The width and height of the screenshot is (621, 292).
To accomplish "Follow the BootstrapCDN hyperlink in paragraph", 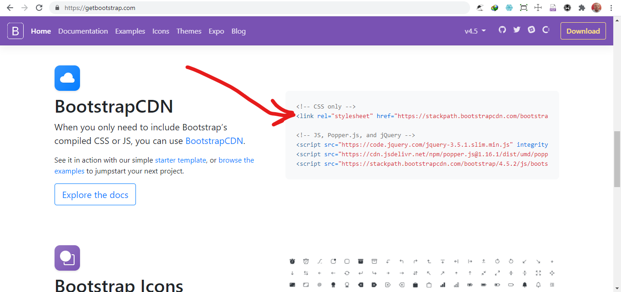I will [214, 141].
